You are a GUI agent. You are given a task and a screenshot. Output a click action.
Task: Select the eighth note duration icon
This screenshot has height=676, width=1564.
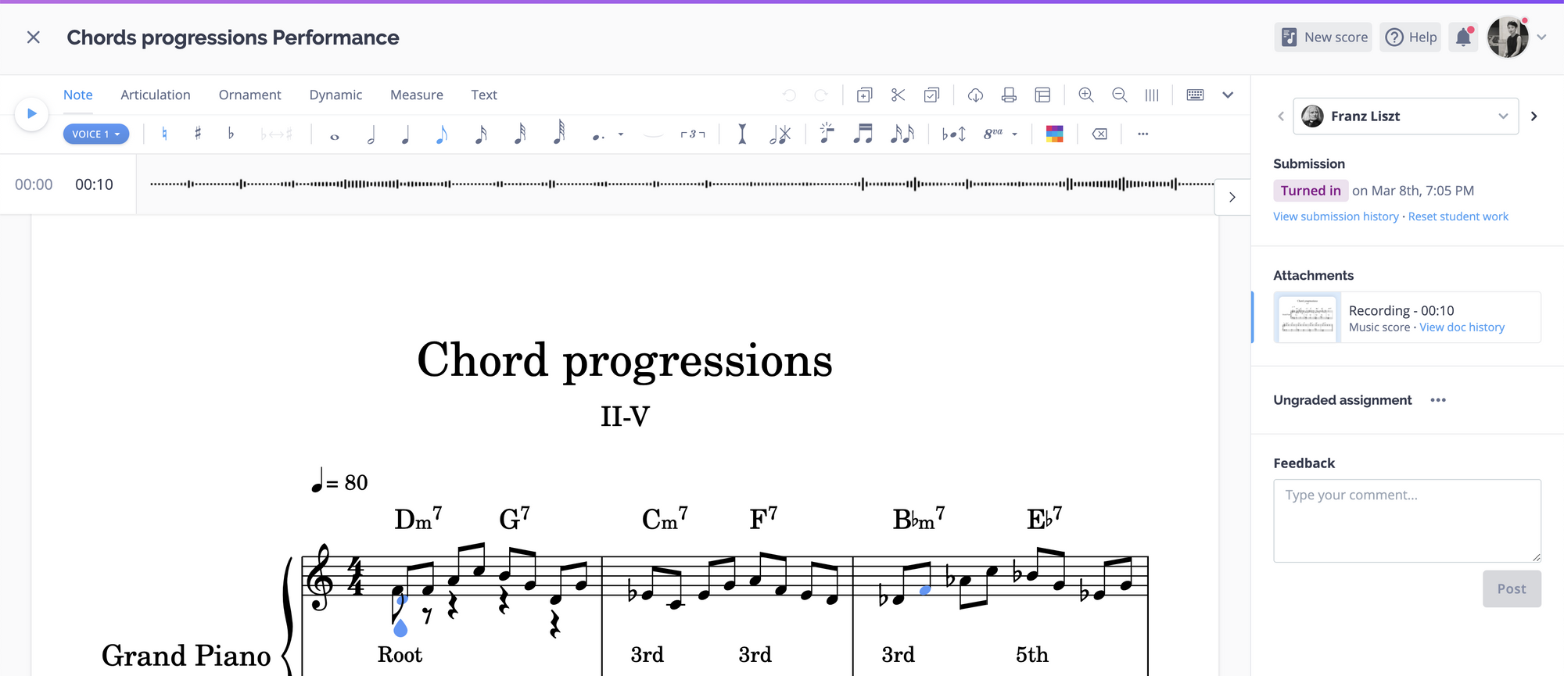pyautogui.click(x=442, y=134)
